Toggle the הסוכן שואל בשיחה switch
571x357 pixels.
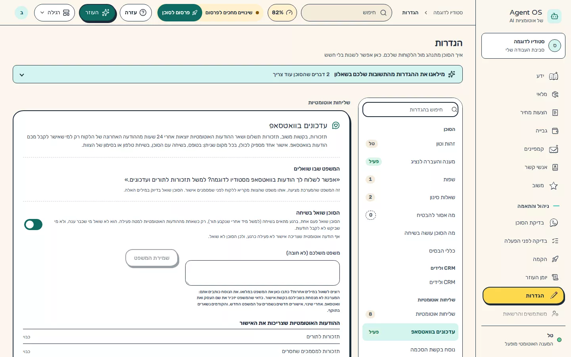coord(33,225)
